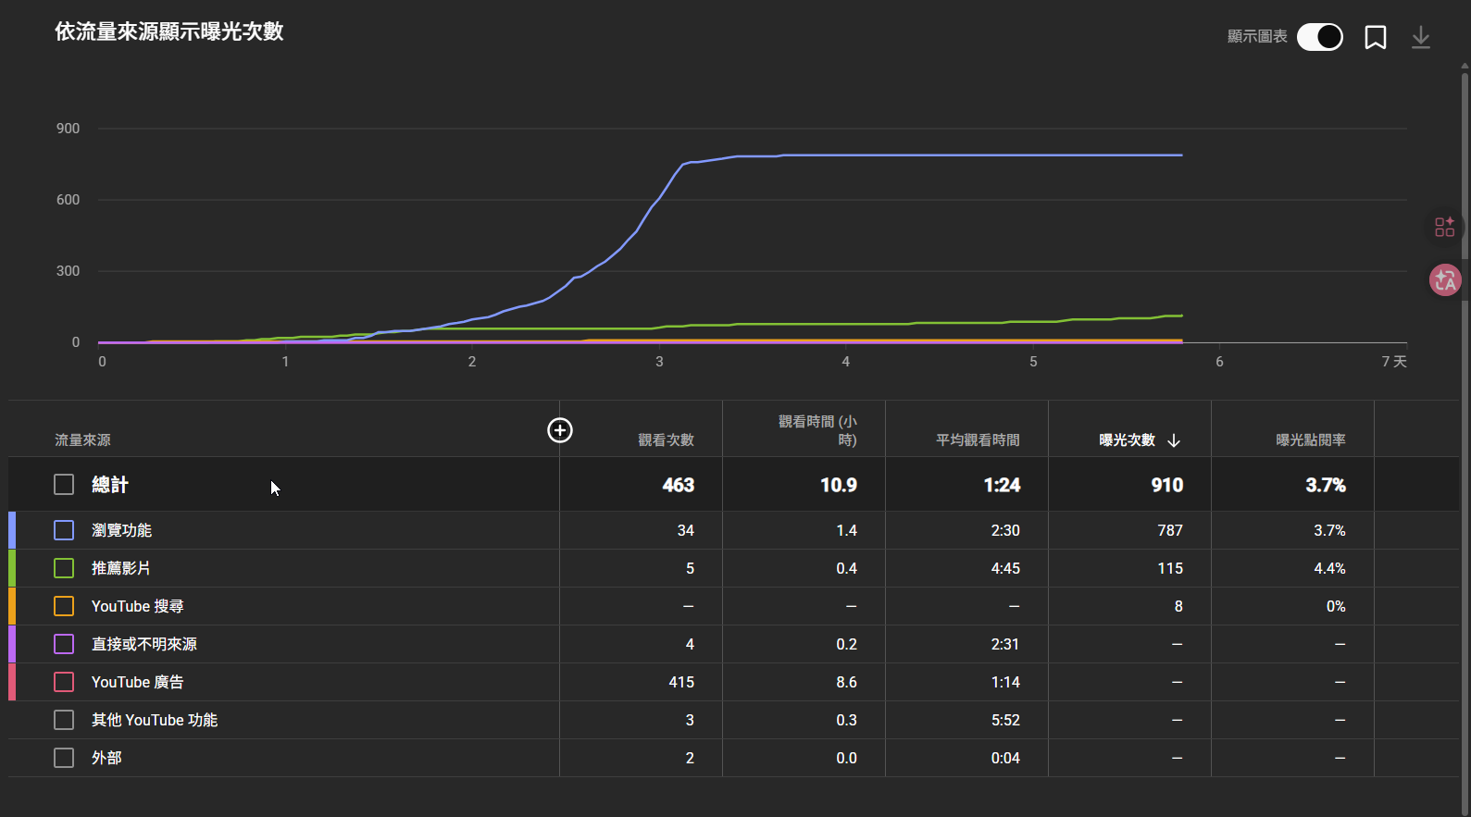Toggle the 顯示圖表 chart switch

[x=1320, y=37]
